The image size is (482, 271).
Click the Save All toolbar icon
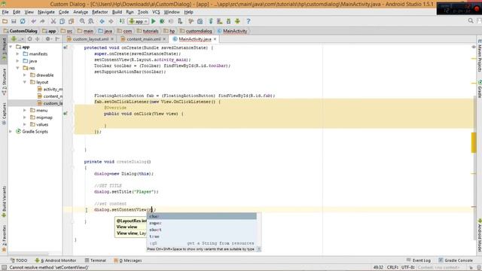pos(14,21)
